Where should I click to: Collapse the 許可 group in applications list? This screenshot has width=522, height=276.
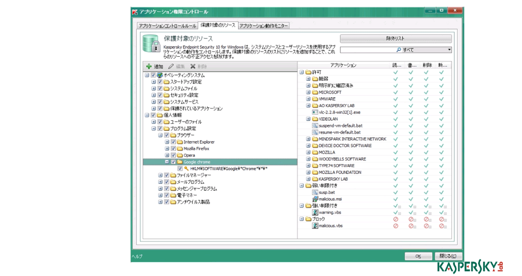[302, 72]
